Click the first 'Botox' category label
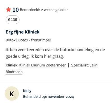 click(x=10, y=40)
